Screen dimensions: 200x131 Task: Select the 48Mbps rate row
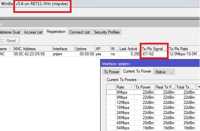pos(153,123)
